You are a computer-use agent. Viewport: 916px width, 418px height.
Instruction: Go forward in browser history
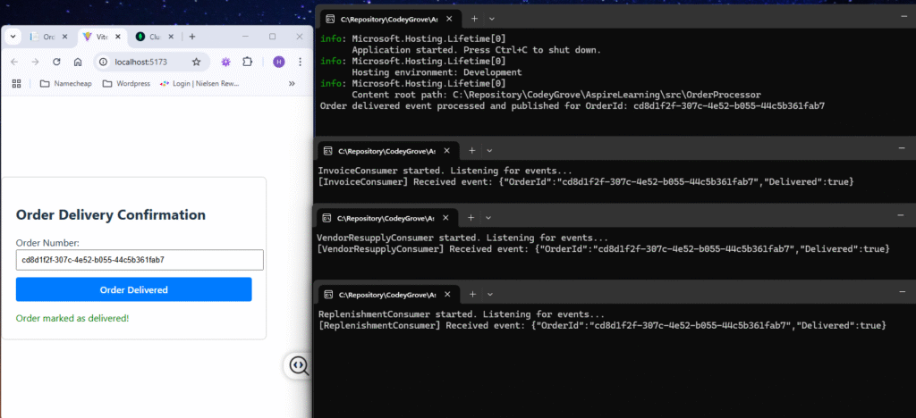(35, 62)
